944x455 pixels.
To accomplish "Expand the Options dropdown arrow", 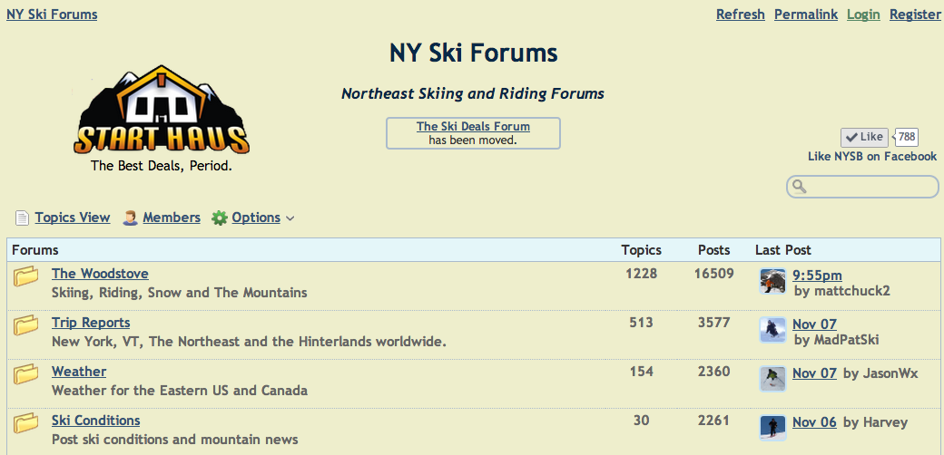I will (x=290, y=218).
